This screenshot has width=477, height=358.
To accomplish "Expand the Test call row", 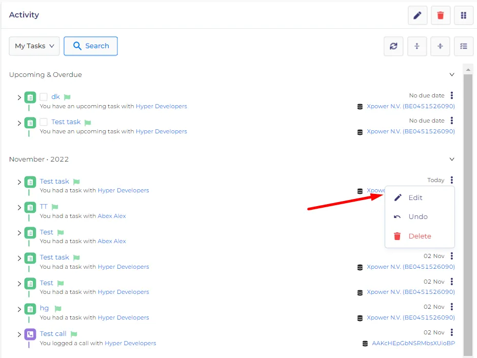I will pos(19,334).
